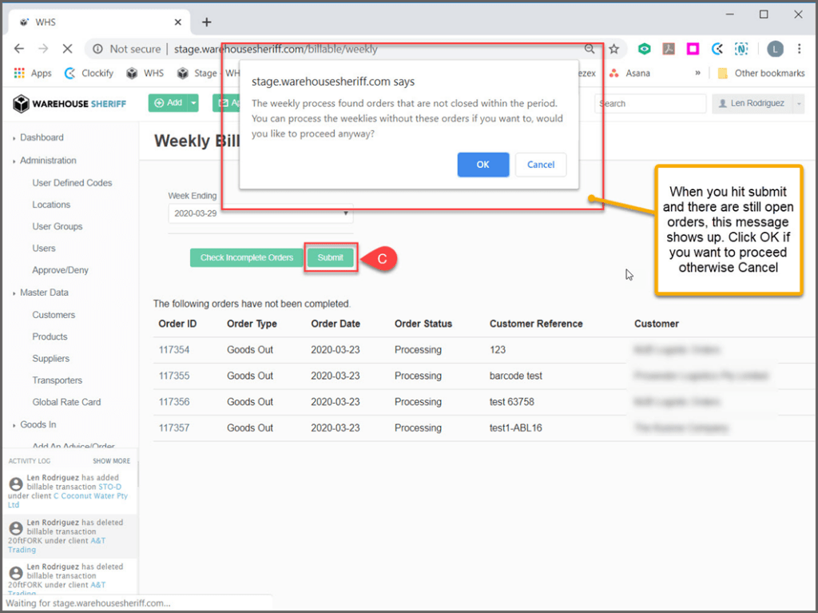Open order 117354 link

pos(174,350)
